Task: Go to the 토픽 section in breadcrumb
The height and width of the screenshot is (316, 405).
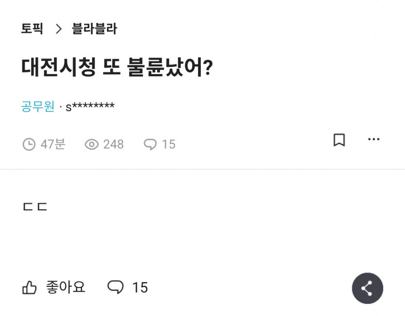Action: point(32,29)
